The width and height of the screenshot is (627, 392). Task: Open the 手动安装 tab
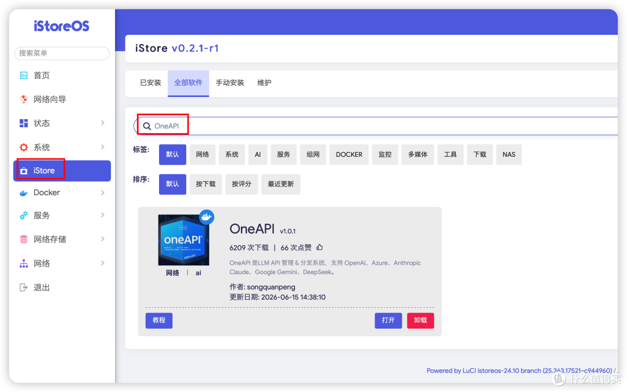(230, 83)
